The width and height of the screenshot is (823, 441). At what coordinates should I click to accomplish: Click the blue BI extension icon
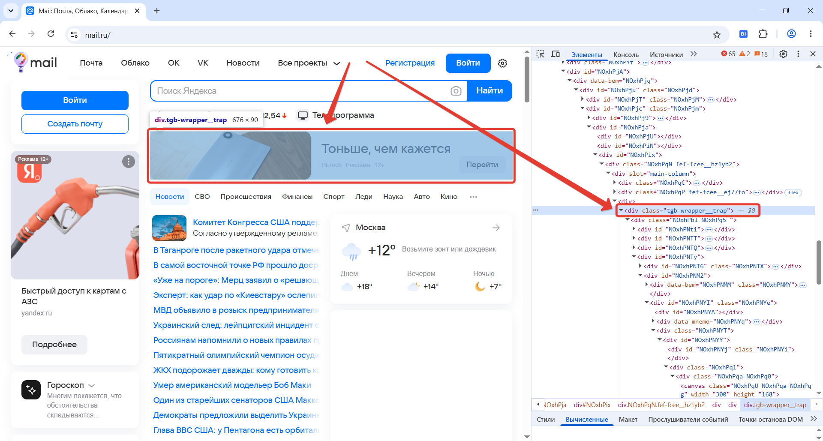743,34
